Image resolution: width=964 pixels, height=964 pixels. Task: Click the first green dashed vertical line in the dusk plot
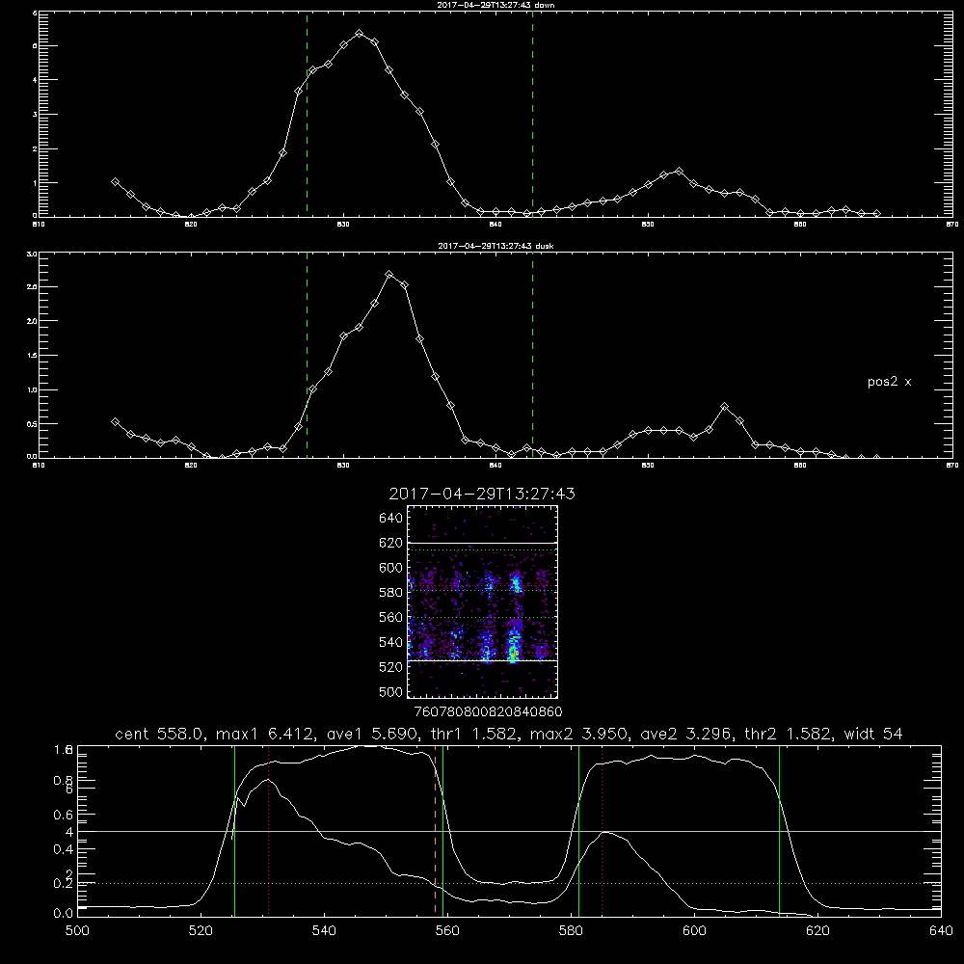(x=307, y=355)
